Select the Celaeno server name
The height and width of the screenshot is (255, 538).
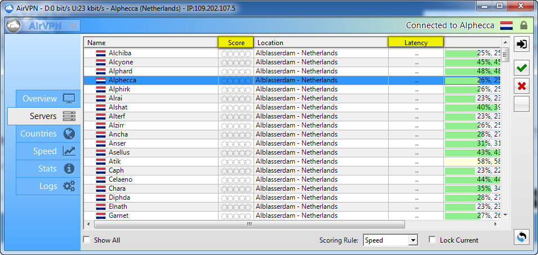[121, 179]
